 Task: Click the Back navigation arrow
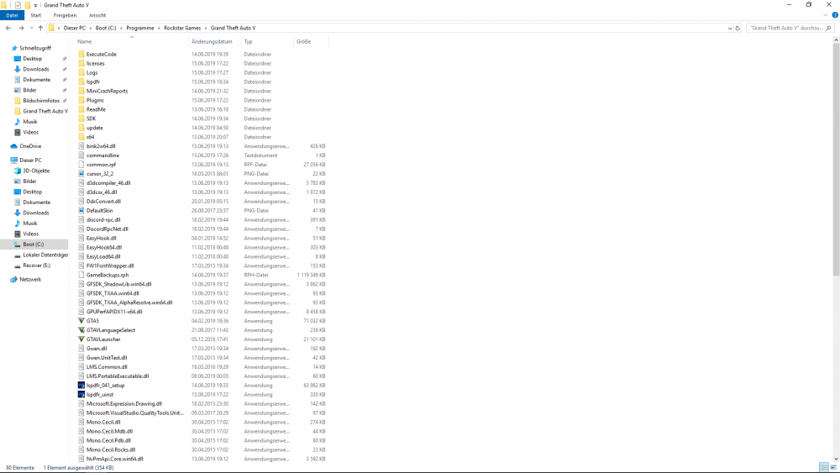[x=8, y=28]
